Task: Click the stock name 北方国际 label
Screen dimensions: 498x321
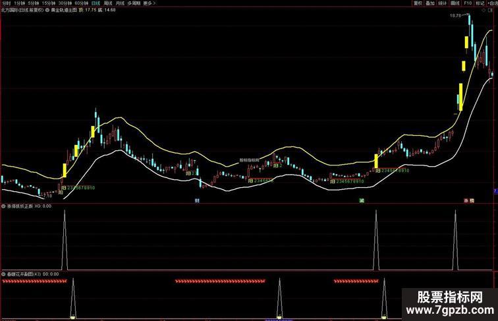Action: tap(9, 10)
